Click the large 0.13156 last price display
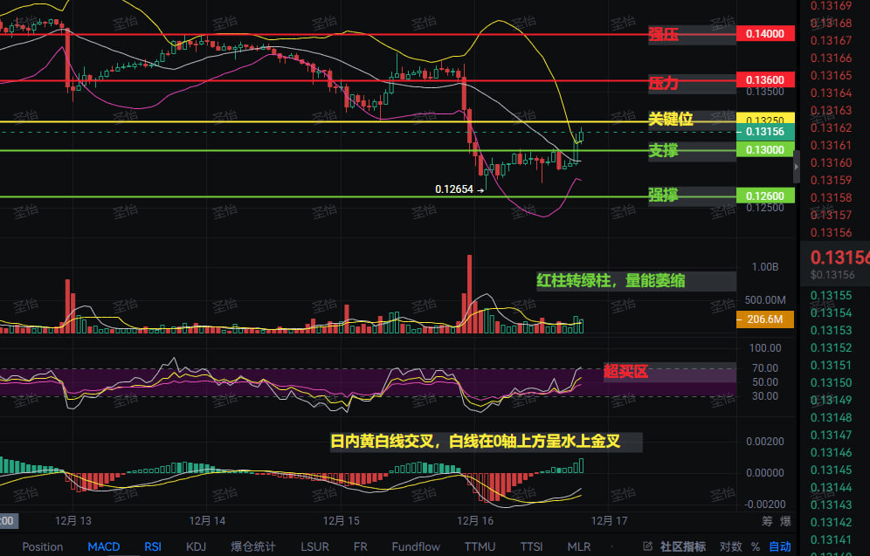This screenshot has height=556, width=870. [839, 257]
